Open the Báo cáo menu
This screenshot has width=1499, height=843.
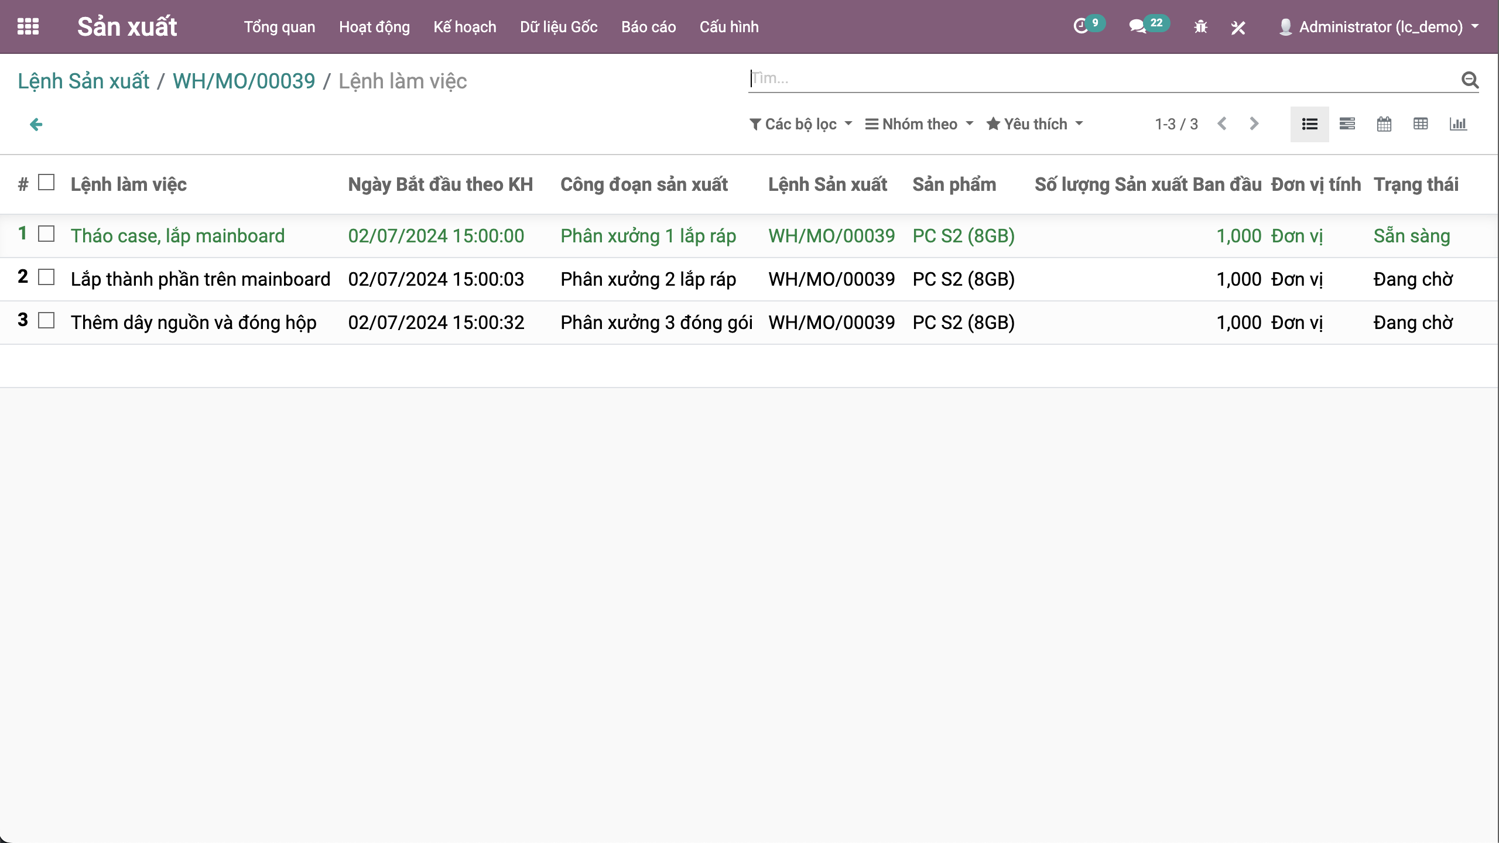[648, 27]
